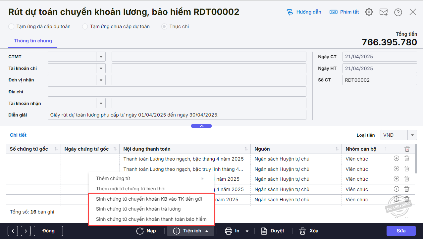Click the Đóng button

point(48,231)
